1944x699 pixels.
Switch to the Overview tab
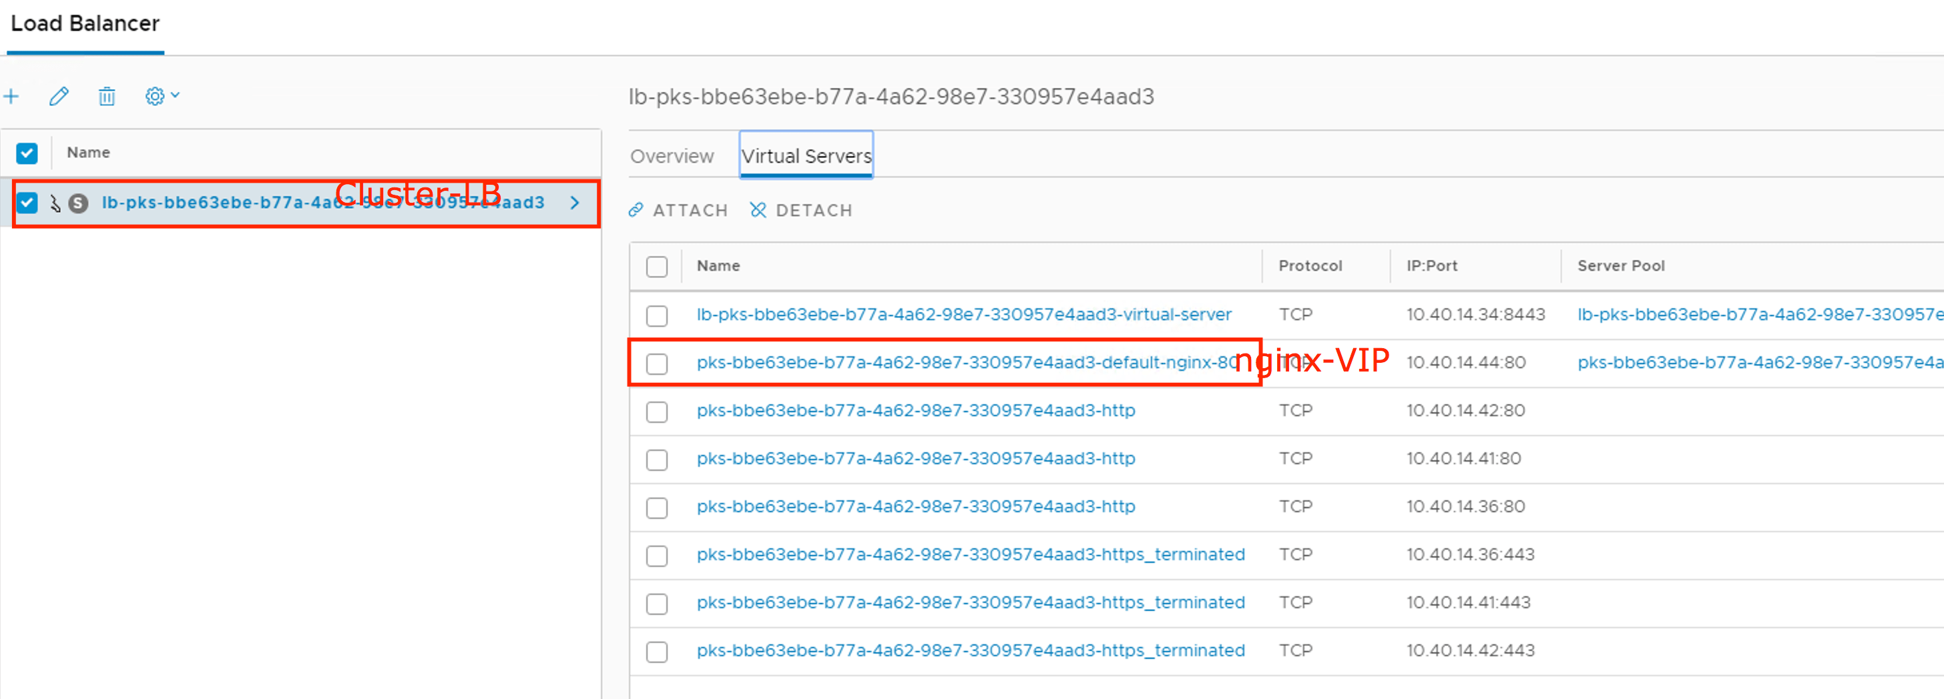672,156
